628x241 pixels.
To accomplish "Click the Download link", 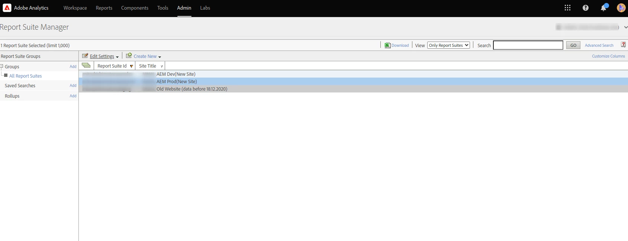I will point(400,45).
